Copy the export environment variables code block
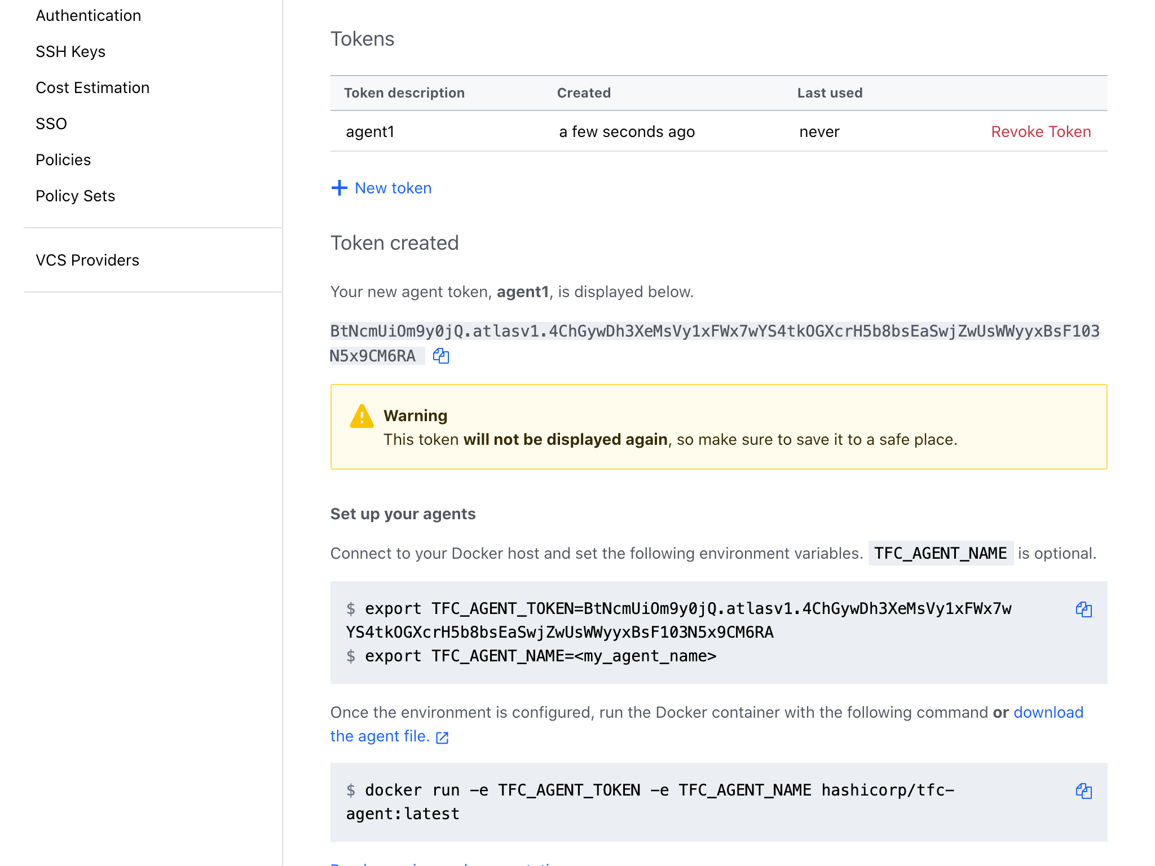The image size is (1155, 866). tap(1083, 609)
